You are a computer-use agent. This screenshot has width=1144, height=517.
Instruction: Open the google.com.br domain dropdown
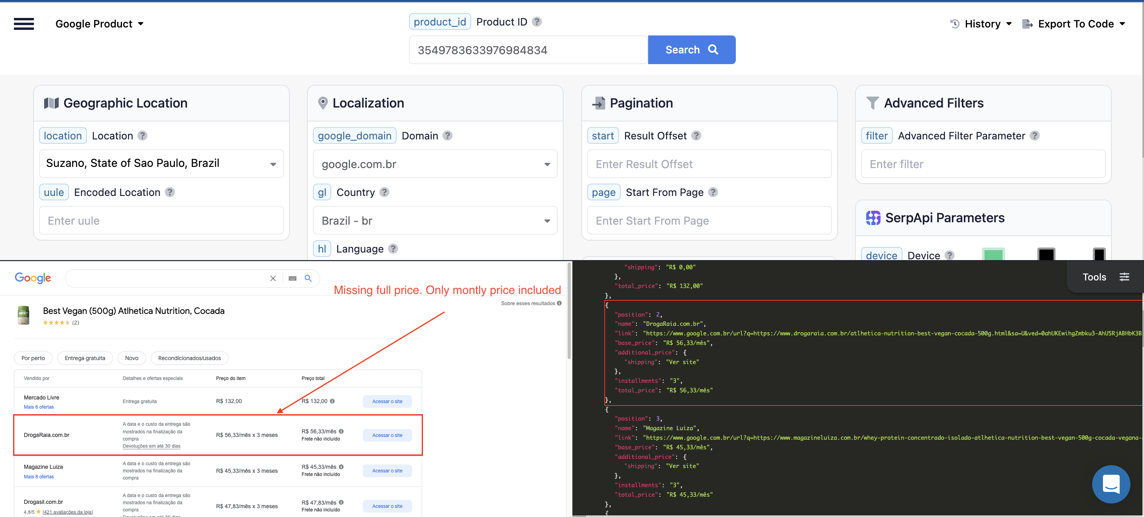click(435, 164)
